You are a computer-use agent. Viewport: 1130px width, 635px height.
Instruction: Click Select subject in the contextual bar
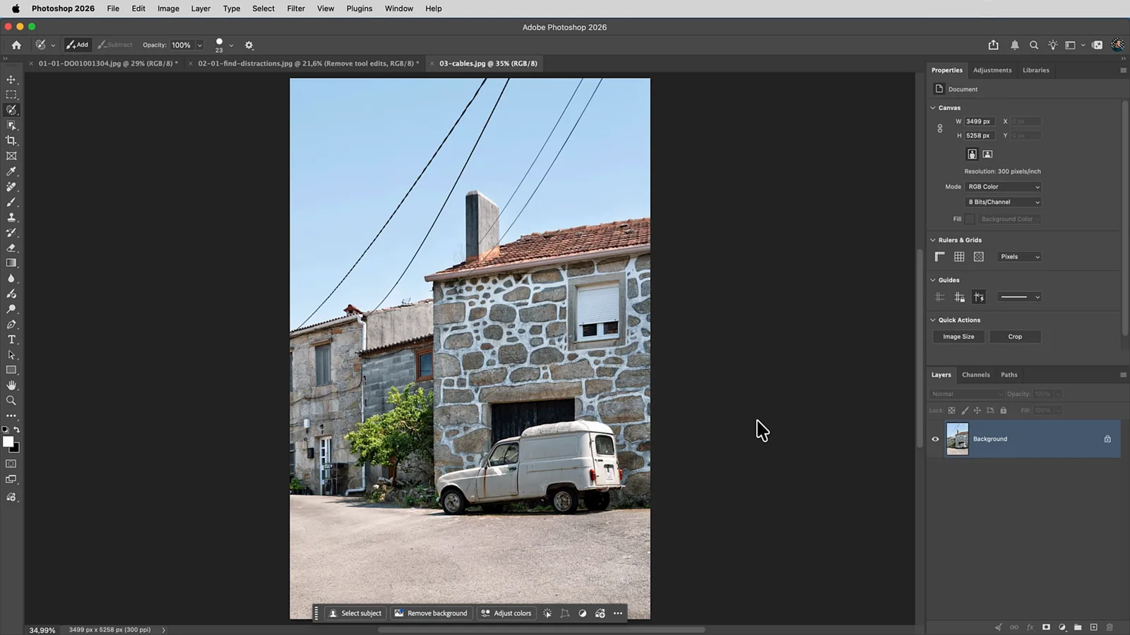click(355, 613)
